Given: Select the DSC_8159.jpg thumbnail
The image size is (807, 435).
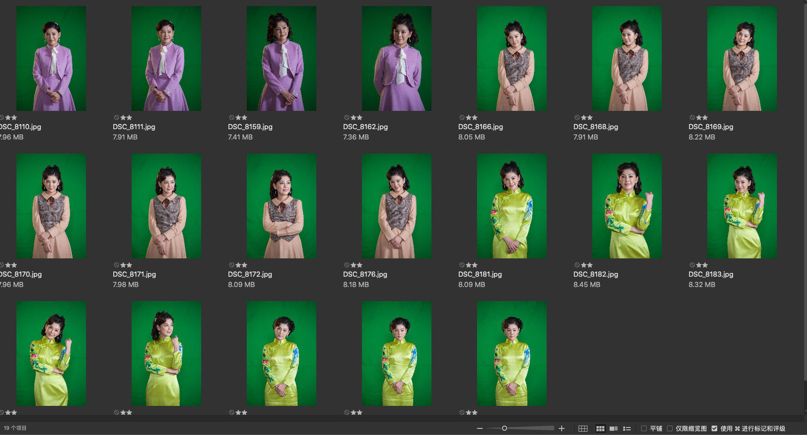Looking at the screenshot, I should 281,59.
